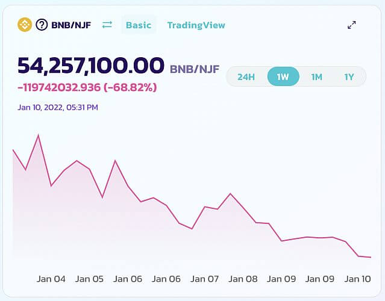Click the highest peak on the price line
Image resolution: width=385 pixels, height=301 pixels.
click(39, 135)
